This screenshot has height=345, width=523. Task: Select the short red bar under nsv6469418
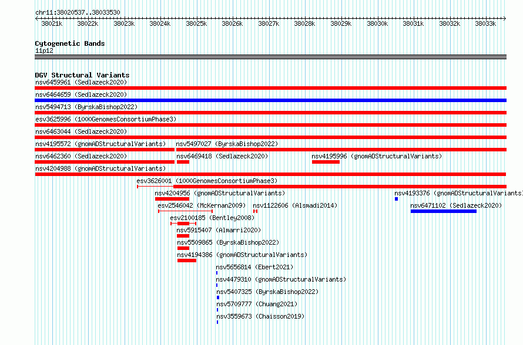coord(183,162)
